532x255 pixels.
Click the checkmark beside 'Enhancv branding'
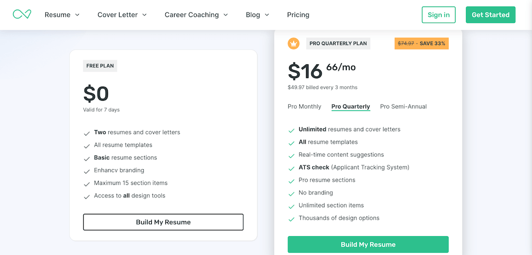pos(87,171)
